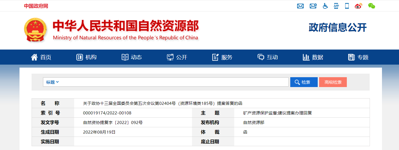Click the 高级检索 advanced search button

[x=333, y=82]
